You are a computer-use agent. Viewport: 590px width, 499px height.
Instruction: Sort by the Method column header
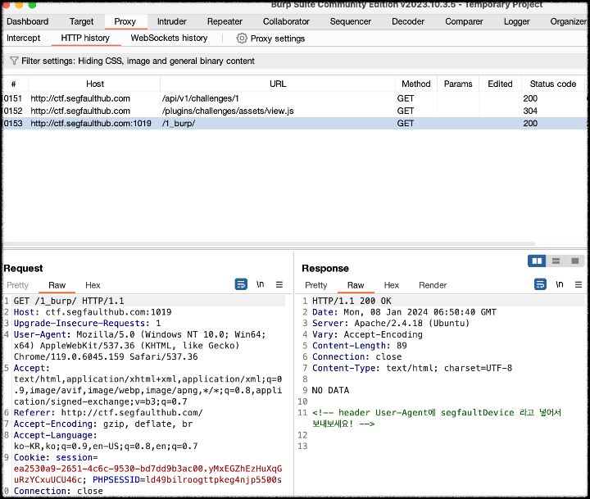(x=415, y=84)
